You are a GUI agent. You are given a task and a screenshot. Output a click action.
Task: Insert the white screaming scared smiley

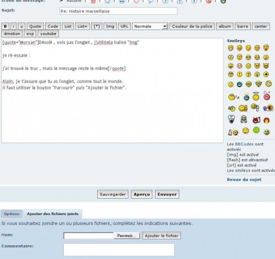232,119
